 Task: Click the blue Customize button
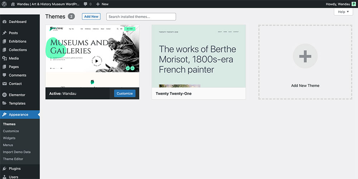[x=125, y=93]
